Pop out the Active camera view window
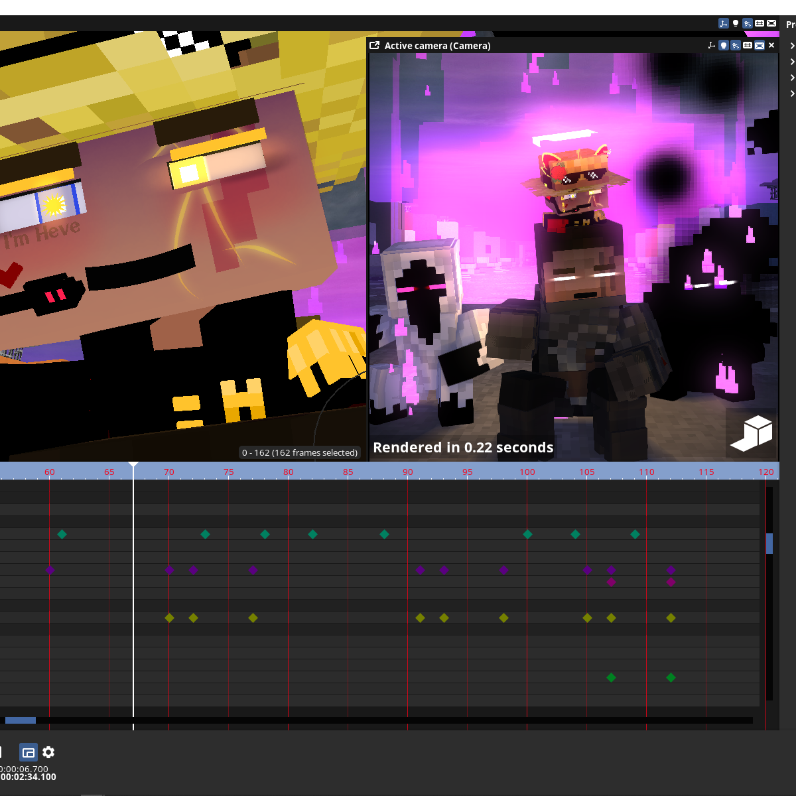The height and width of the screenshot is (796, 796). [x=375, y=46]
